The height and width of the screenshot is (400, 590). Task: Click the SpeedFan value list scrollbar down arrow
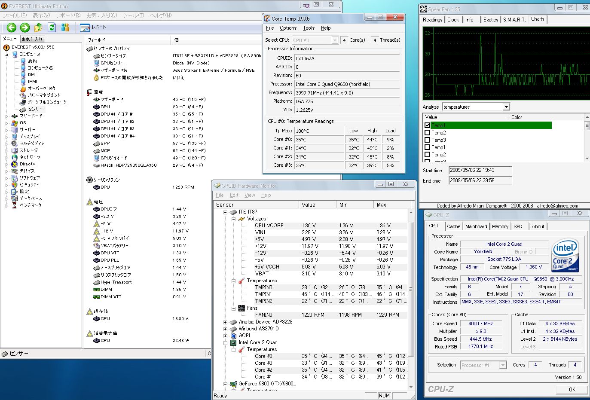pyautogui.click(x=587, y=159)
